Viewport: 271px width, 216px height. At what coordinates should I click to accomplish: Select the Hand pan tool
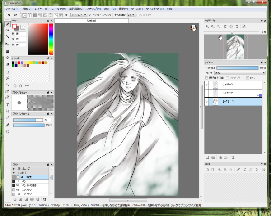[7, 131]
